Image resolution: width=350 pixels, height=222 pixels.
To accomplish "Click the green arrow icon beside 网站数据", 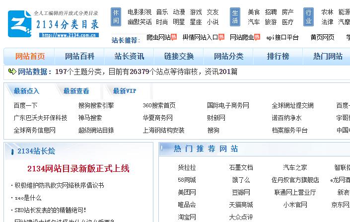I will pyautogui.click(x=12, y=72).
